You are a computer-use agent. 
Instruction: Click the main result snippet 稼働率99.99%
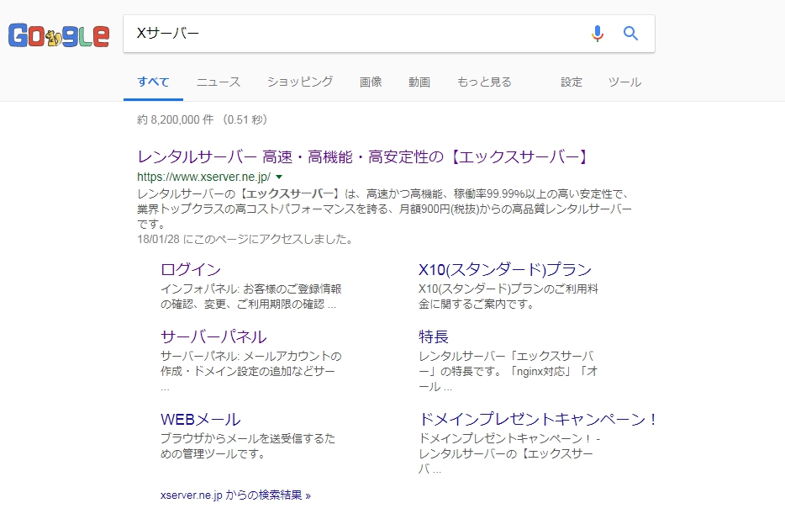click(x=384, y=209)
